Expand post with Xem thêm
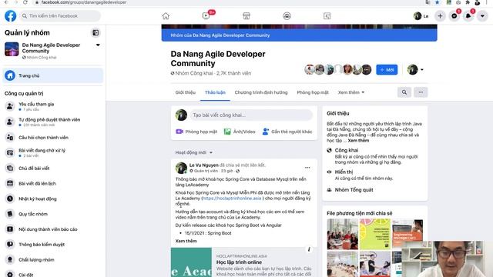Viewport: 493px width, 277px height. (x=186, y=241)
